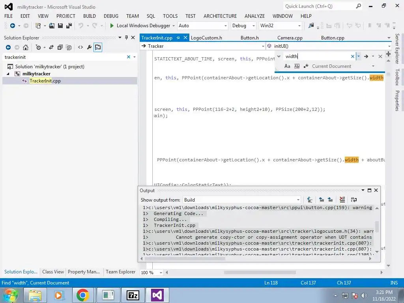This screenshot has height=303, width=404.
Task: Clear the trackerinit search in Solution Explorer
Action: pos(129,57)
